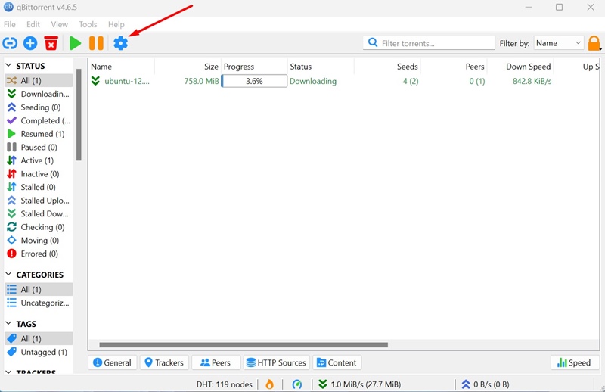
Task: Click the magnifier icon in filter box
Action: pyautogui.click(x=373, y=42)
